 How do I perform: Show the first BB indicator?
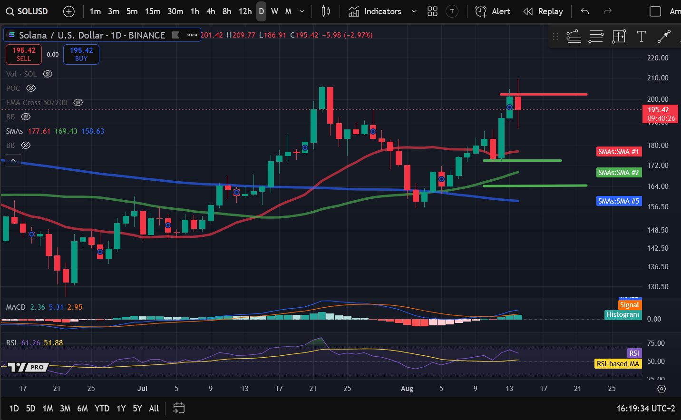coord(26,117)
